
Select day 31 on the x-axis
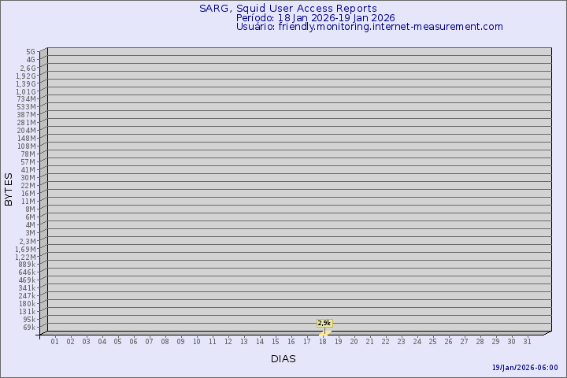click(528, 341)
